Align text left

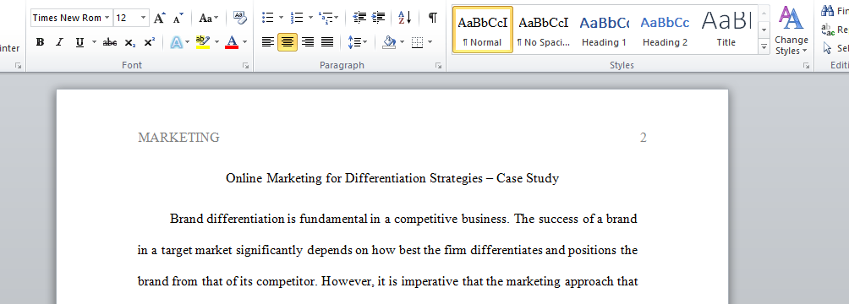(267, 42)
